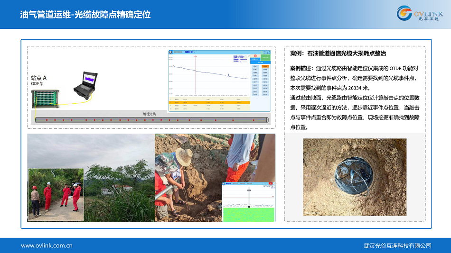Open the www.ovlink.com.cn website link
451x253 pixels.
coord(47,245)
